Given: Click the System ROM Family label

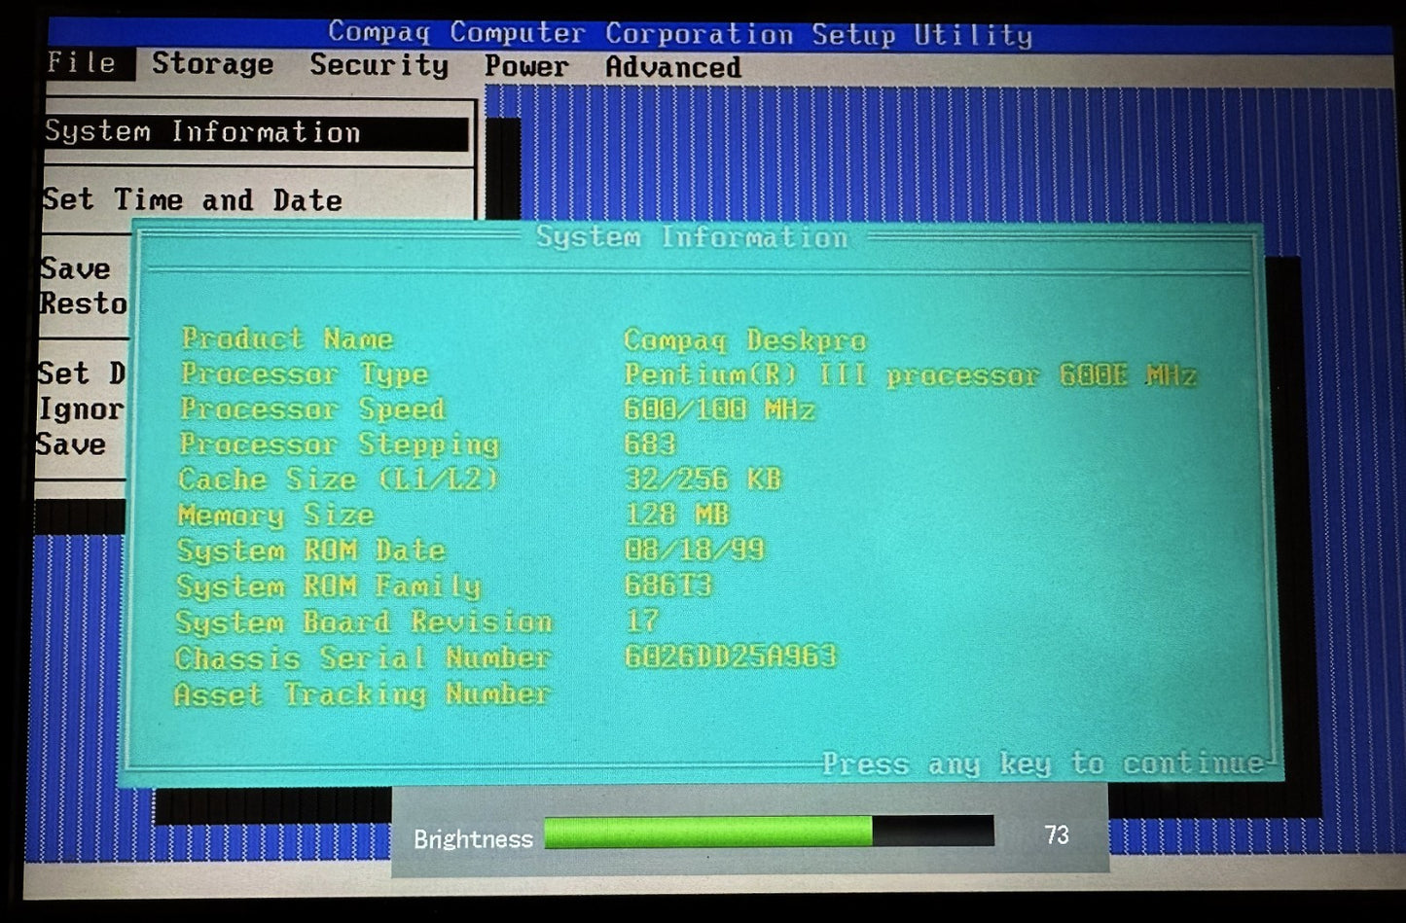Looking at the screenshot, I should click(329, 586).
